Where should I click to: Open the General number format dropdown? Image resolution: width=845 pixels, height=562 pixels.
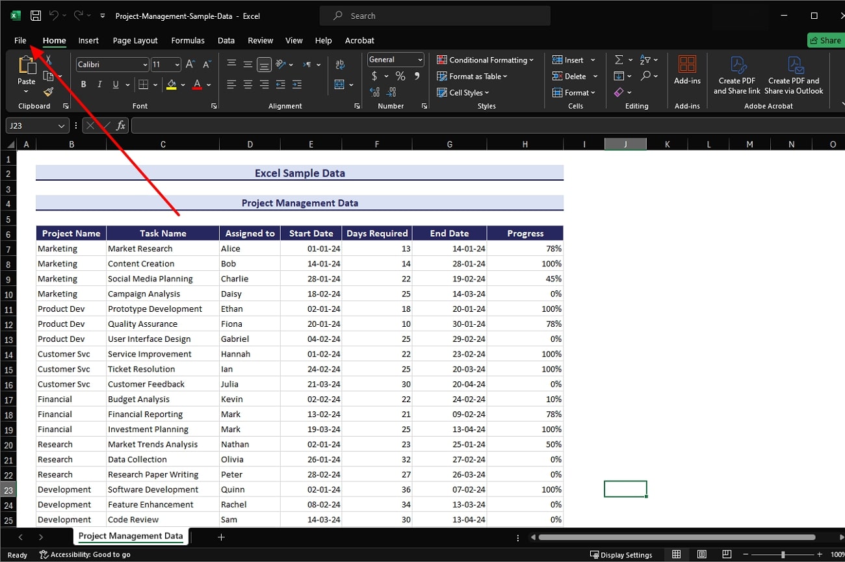click(x=420, y=60)
